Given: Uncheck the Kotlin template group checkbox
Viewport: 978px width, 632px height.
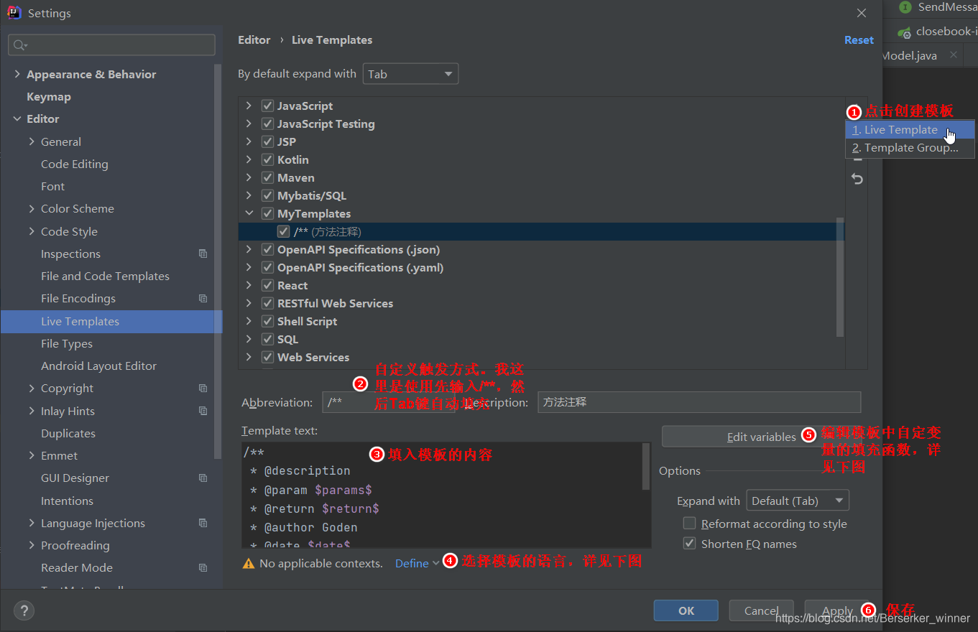Looking at the screenshot, I should point(267,159).
